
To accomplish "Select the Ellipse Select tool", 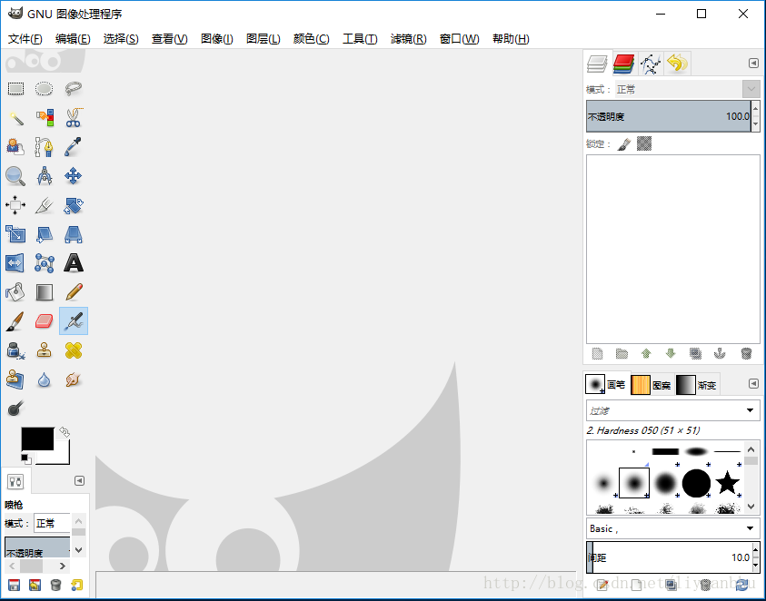I will tap(44, 88).
